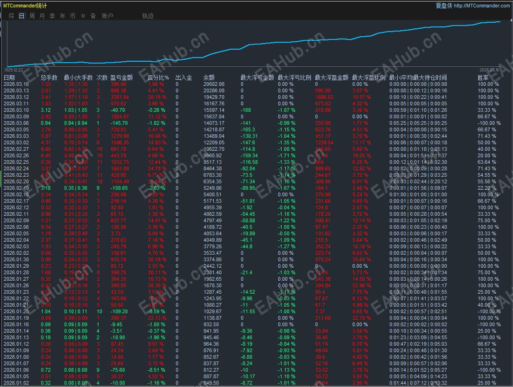Screen dimensions: 513x387
Task: Click the 复盘侠 label
Action: click(x=444, y=6)
